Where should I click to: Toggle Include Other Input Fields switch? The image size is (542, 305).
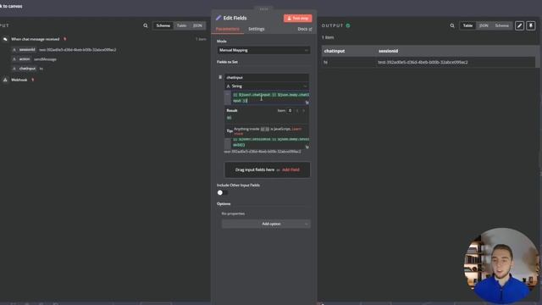(222, 192)
